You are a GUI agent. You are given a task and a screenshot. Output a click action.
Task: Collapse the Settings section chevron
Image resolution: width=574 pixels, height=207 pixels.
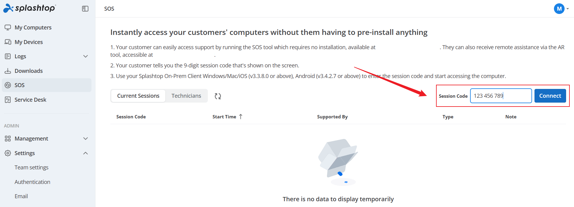pos(85,153)
